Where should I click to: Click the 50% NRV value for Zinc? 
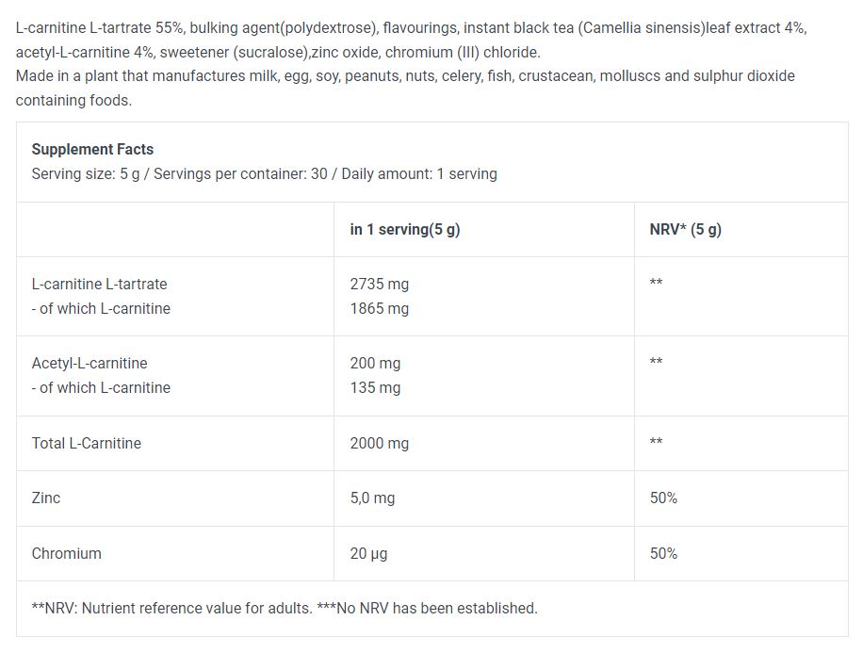663,498
